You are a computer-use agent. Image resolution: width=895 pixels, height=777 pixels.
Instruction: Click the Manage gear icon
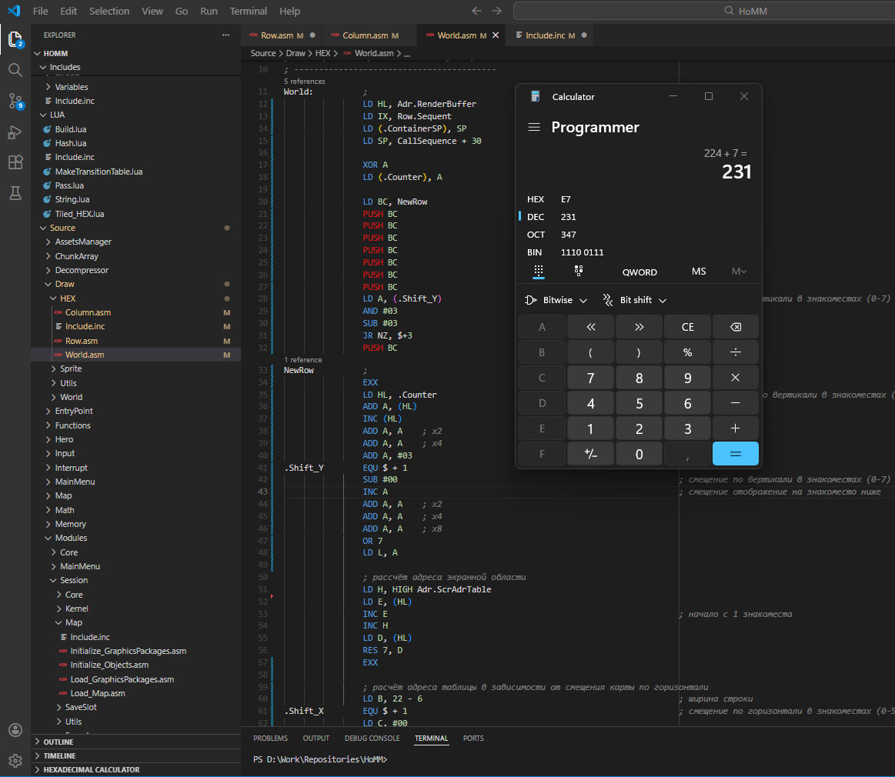tap(15, 761)
